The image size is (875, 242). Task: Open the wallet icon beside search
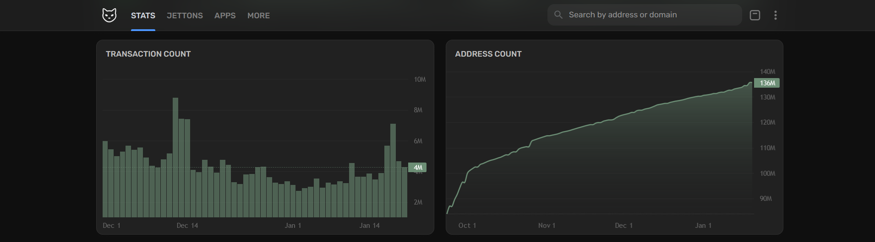click(755, 15)
